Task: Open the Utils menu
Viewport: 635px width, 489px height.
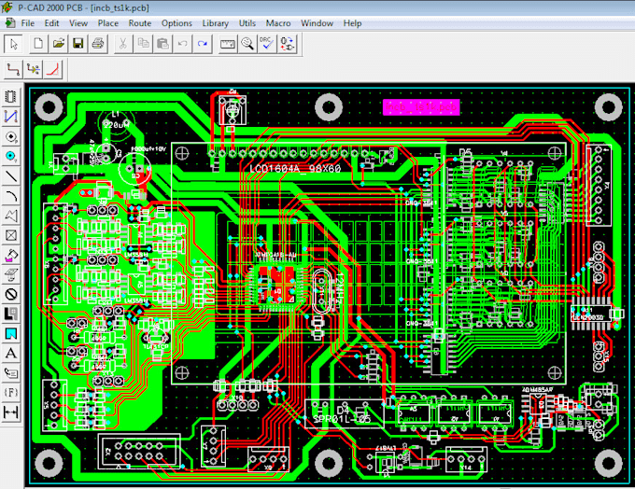Action: click(x=247, y=23)
